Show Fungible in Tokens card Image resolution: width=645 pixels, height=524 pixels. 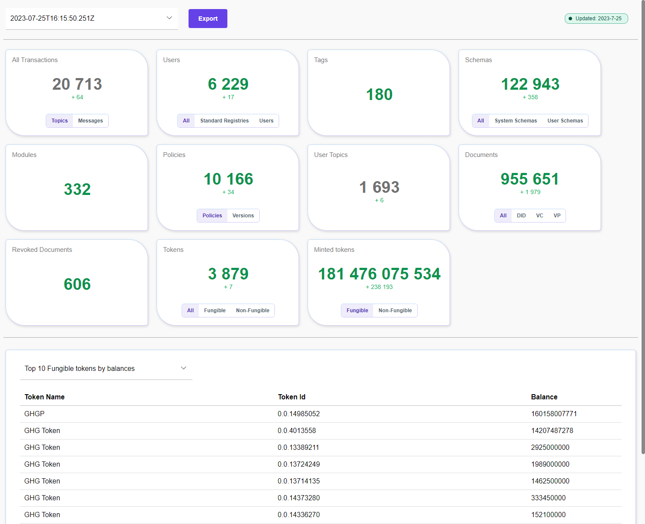click(214, 311)
